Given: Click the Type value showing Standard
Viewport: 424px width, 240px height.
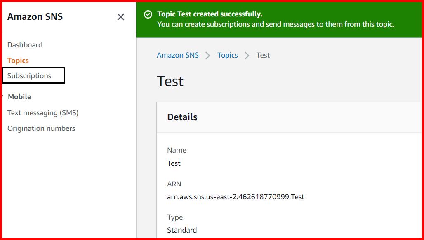Looking at the screenshot, I should [182, 230].
